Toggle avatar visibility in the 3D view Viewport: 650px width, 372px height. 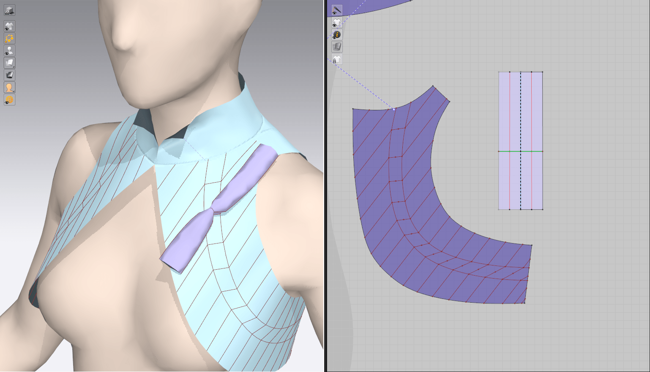point(9,51)
